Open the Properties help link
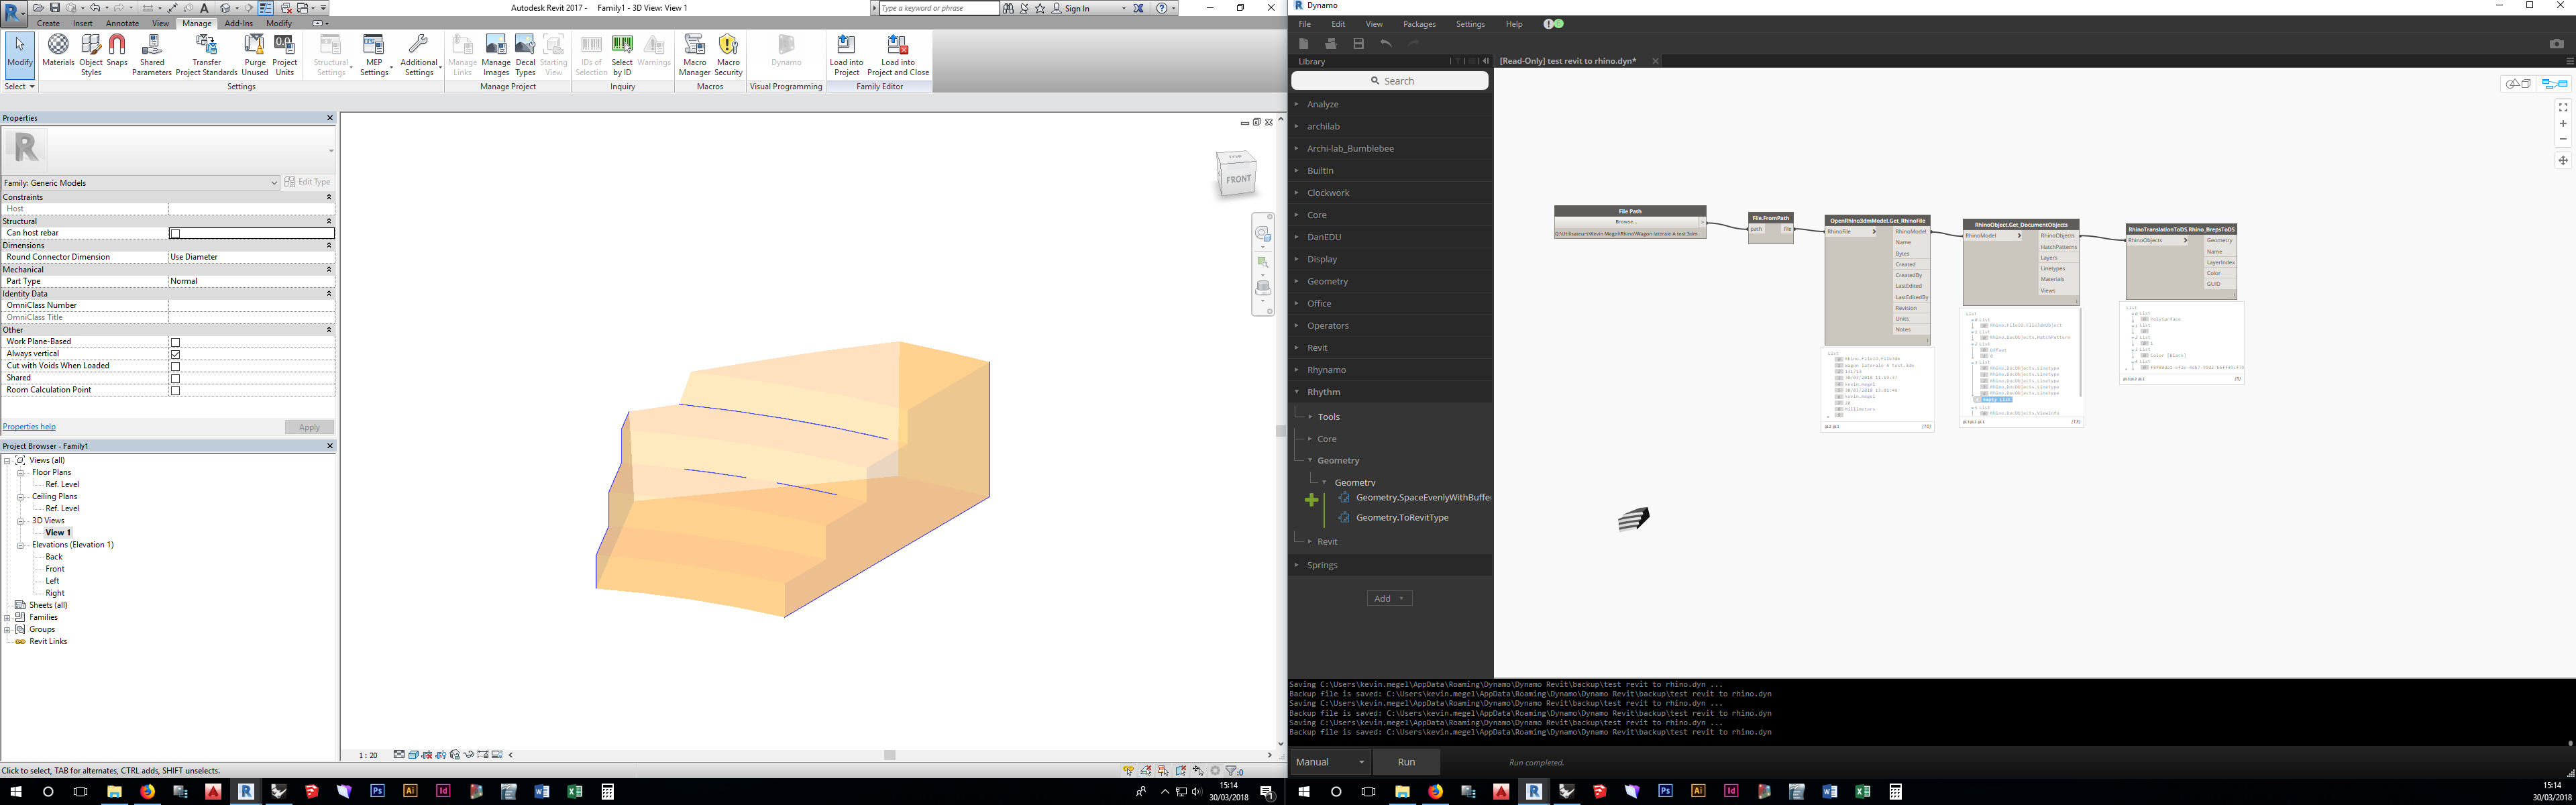The width and height of the screenshot is (2576, 805). click(x=29, y=427)
